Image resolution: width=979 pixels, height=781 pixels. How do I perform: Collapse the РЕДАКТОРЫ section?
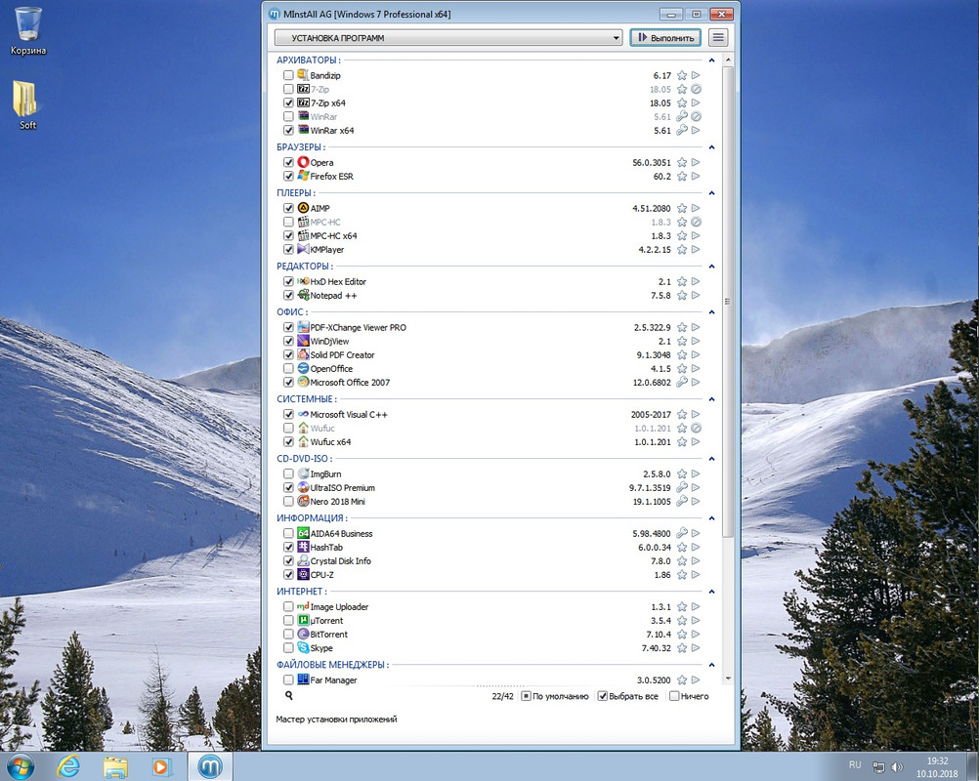[x=711, y=267]
